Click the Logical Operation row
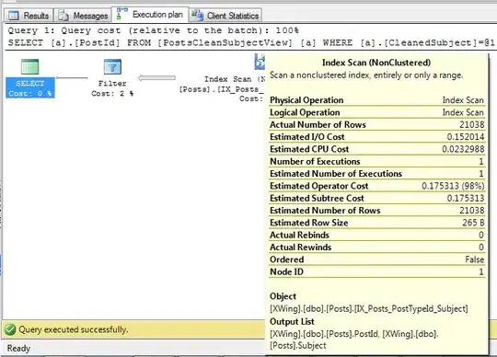Viewport: 497px width, 357px height. [x=376, y=112]
